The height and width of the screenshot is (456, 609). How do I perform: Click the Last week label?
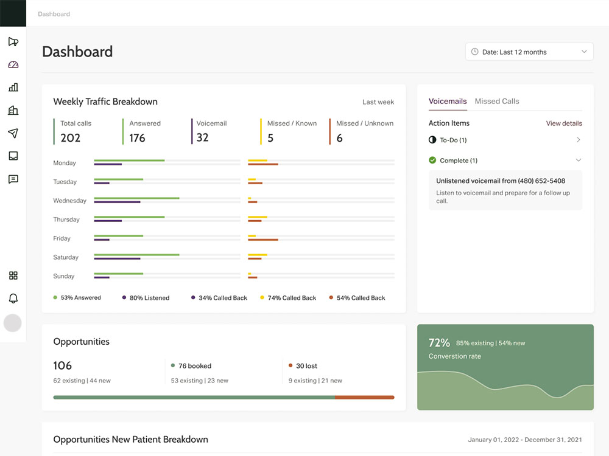coord(378,102)
